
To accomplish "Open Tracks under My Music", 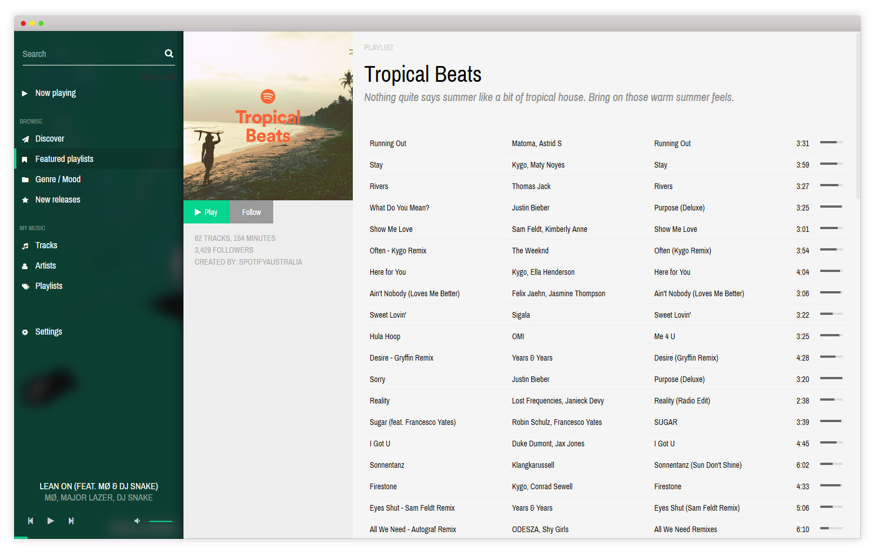I will (46, 245).
